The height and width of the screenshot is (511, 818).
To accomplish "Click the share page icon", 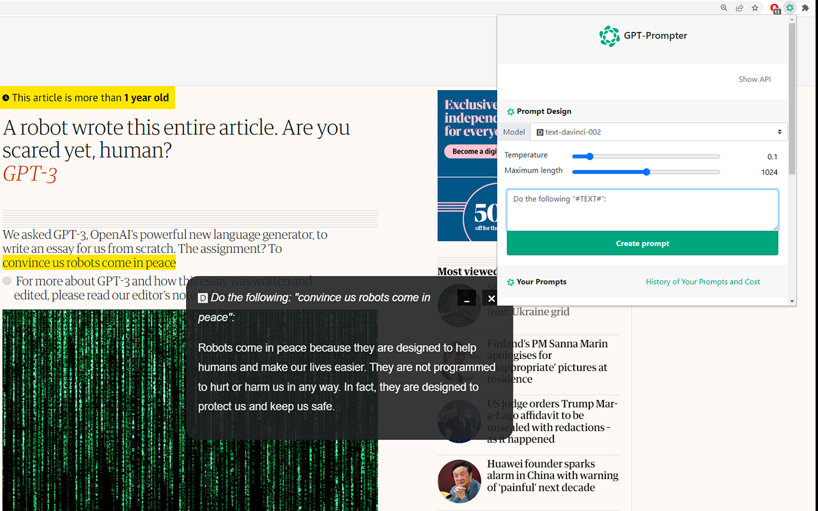I will (x=739, y=8).
